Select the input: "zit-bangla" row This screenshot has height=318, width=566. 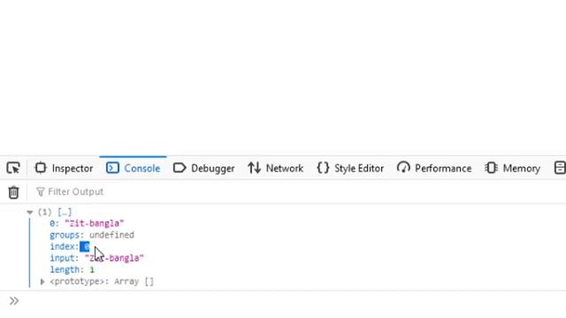[96, 258]
